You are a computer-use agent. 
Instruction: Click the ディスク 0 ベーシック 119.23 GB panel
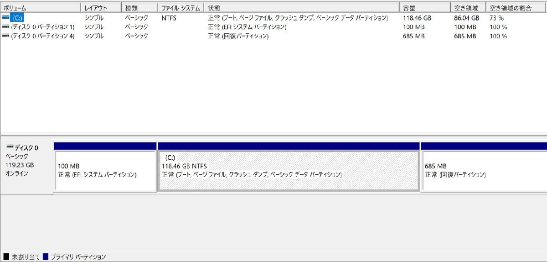[x=26, y=168]
